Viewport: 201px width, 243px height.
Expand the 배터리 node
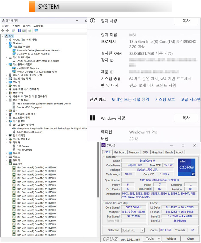point(6,86)
